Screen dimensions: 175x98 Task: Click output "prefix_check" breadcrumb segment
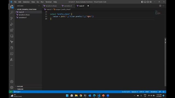click(x=62, y=10)
